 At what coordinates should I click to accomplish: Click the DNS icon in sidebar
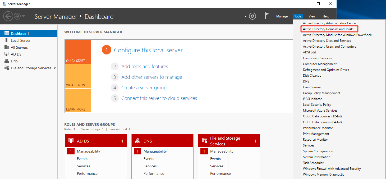pos(7,61)
